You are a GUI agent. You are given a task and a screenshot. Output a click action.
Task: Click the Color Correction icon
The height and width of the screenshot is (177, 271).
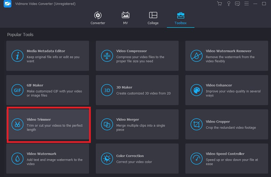107,158
